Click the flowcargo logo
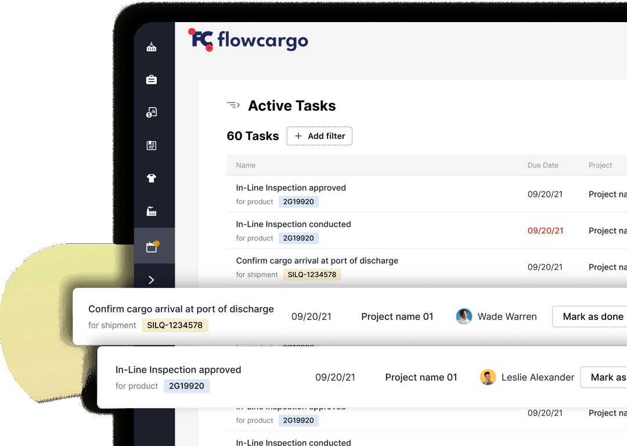The width and height of the screenshot is (627, 446). [248, 40]
